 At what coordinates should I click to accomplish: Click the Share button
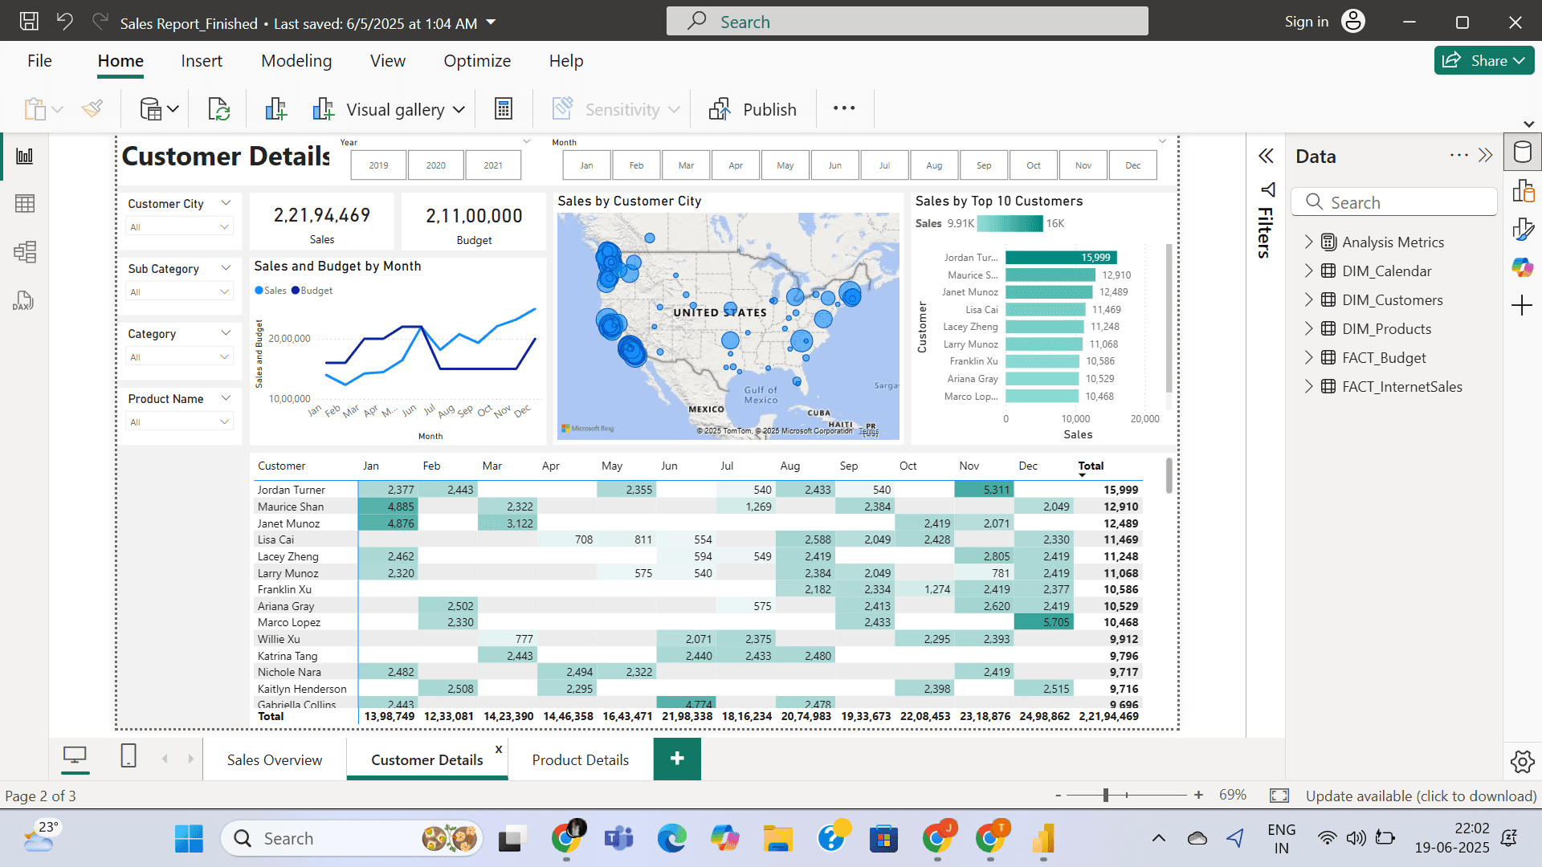pyautogui.click(x=1483, y=61)
